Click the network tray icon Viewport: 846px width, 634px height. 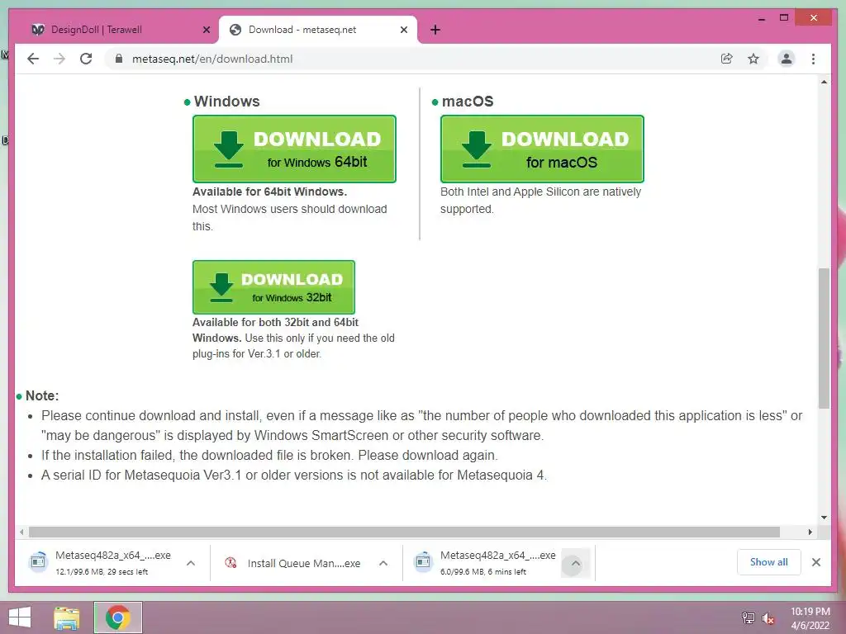click(748, 617)
